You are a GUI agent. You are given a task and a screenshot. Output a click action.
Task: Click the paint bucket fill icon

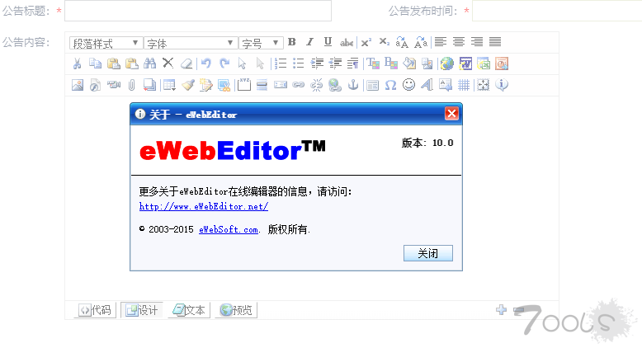point(409,63)
